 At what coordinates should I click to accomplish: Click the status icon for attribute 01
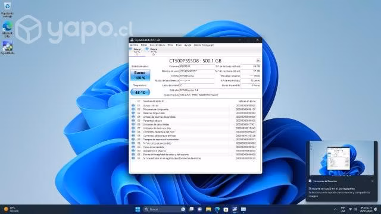click(x=133, y=106)
